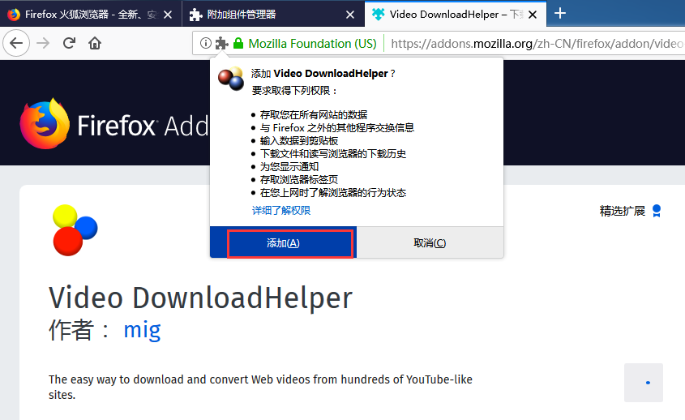Image resolution: width=685 pixels, height=420 pixels.
Task: Click permission 与 Firefox 之外的其他程序交换信息
Action: [337, 128]
